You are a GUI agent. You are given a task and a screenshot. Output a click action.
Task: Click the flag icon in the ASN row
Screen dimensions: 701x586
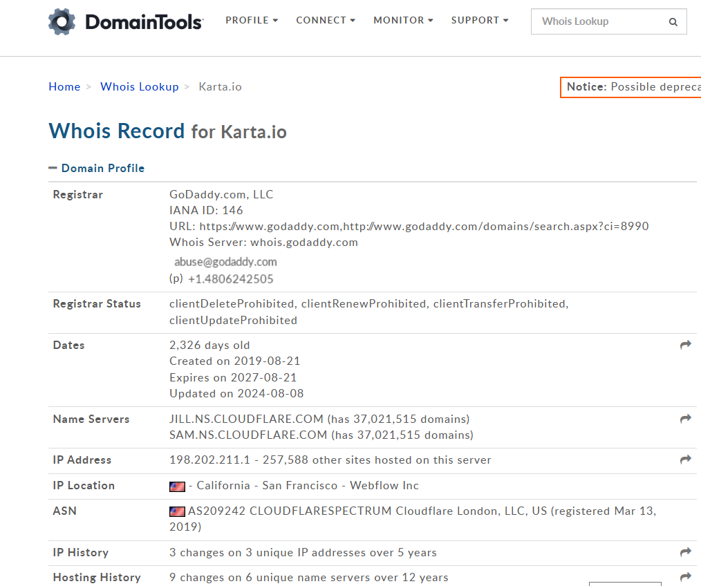click(177, 511)
